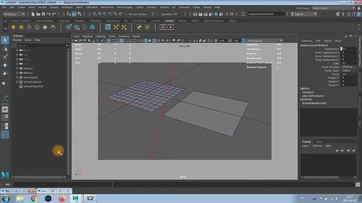Click the Save Scene disk icon

coord(44,14)
